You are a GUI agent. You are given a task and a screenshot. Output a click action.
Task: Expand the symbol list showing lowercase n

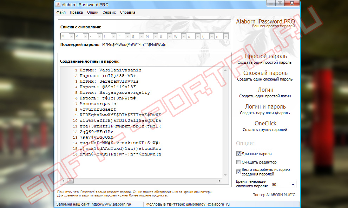(226, 36)
